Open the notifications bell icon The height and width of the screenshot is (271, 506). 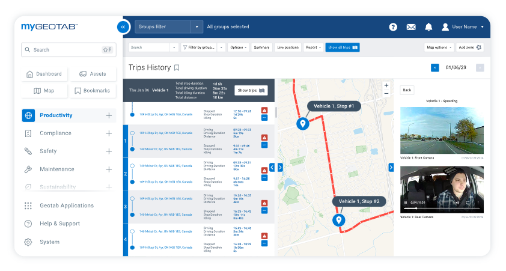428,27
